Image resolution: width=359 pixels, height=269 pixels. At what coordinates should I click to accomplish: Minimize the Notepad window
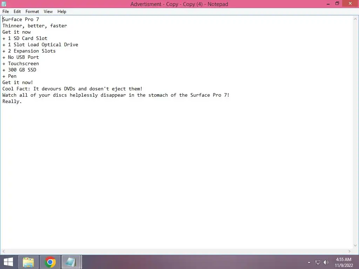pos(328,4)
